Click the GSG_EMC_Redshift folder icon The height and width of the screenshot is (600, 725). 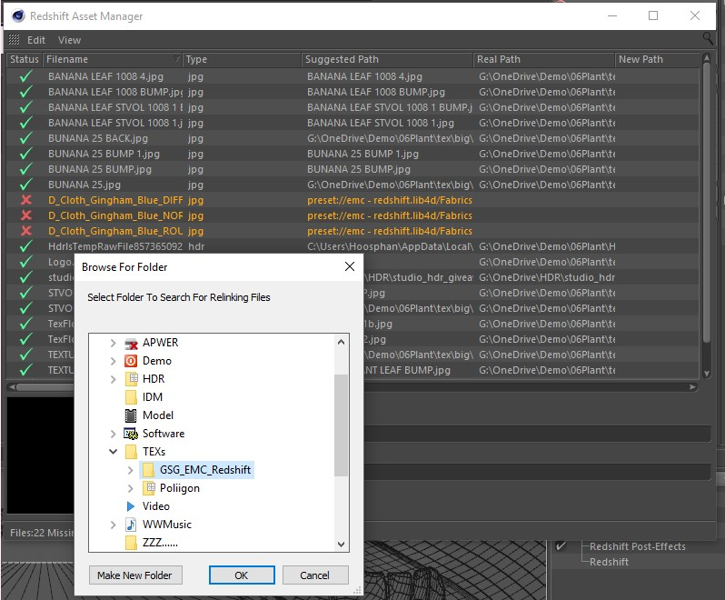coord(148,470)
